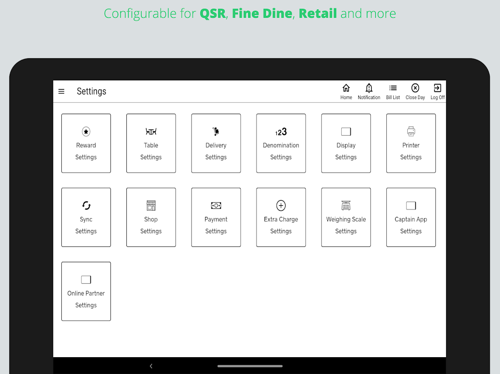Click the Denomination 123 icon

point(281,131)
